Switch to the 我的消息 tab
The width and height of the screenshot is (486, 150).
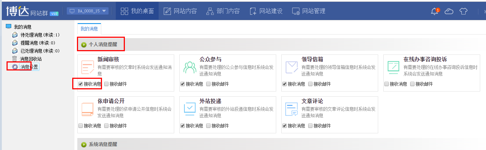(89, 29)
